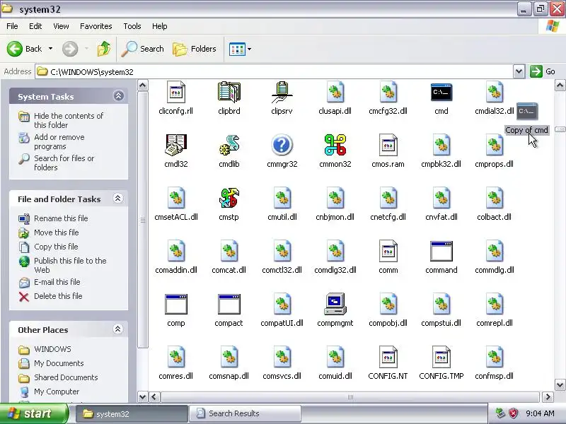Open the File menu

pyautogui.click(x=12, y=26)
